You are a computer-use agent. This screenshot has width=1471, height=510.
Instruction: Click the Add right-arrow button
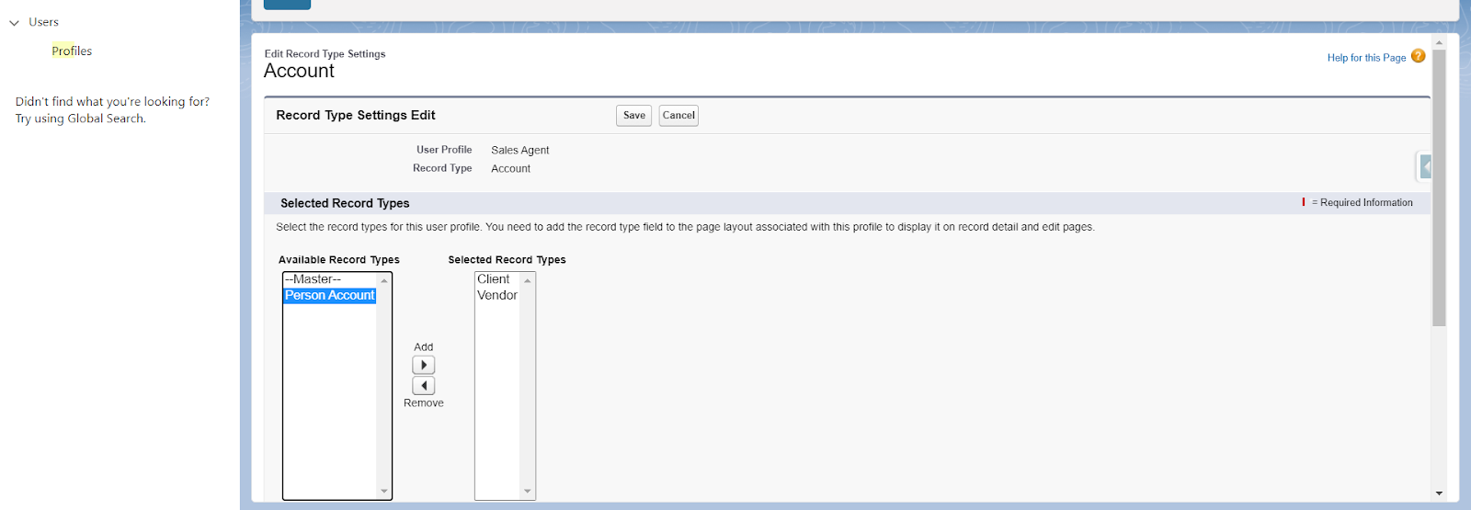[423, 365]
